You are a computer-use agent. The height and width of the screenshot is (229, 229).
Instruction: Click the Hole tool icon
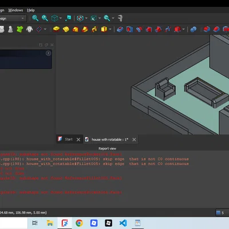click(129, 29)
